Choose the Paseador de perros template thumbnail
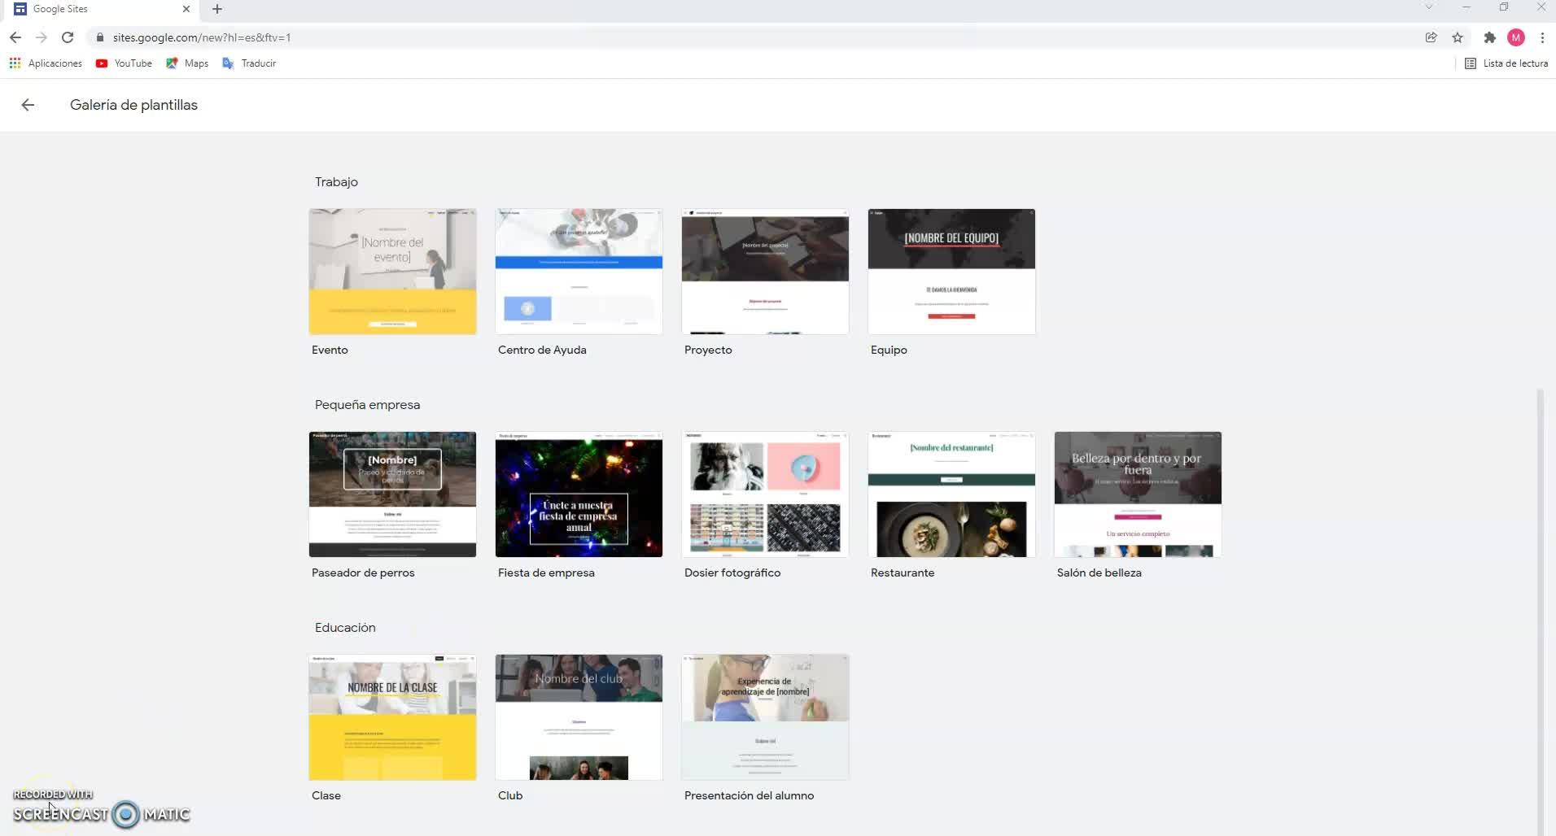1556x836 pixels. coord(392,494)
